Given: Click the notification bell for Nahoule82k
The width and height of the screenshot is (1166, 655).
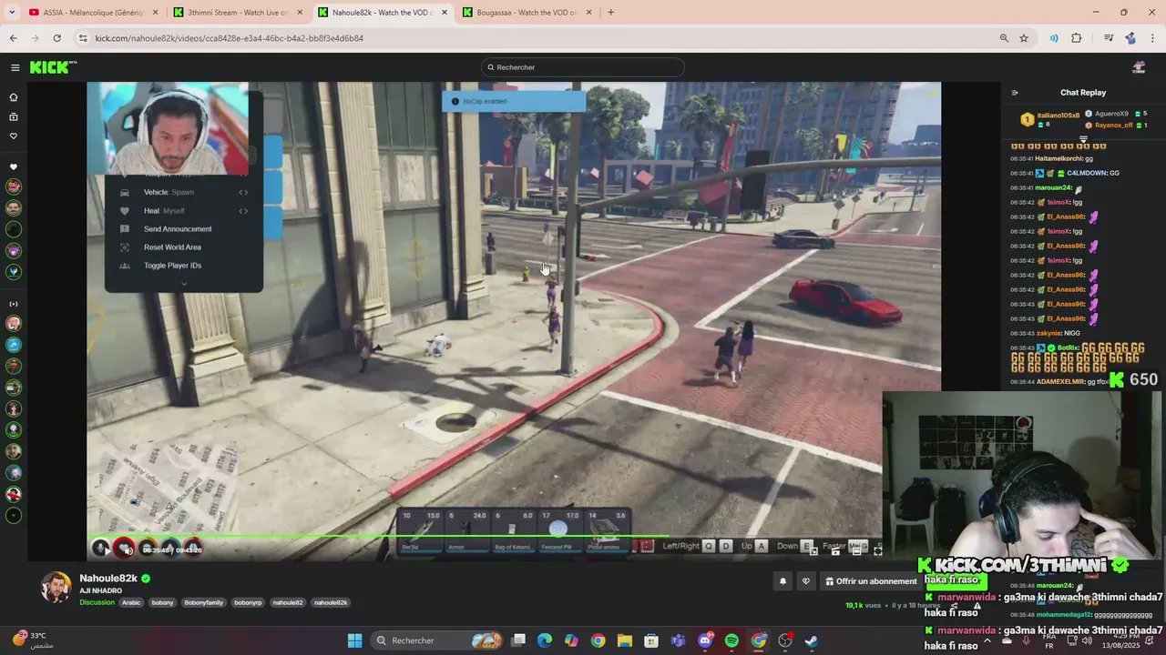Looking at the screenshot, I should (x=782, y=581).
